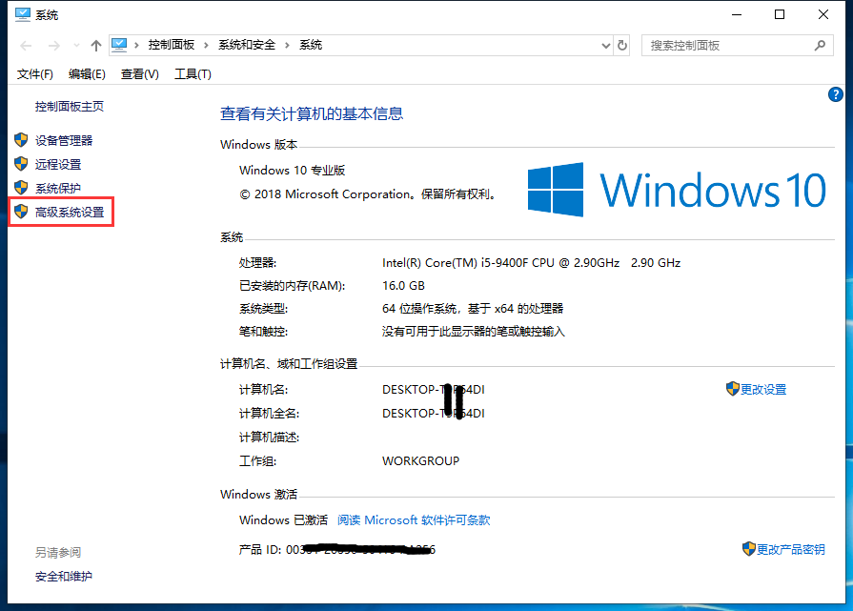This screenshot has height=611, width=853.
Task: Open the 工具(T) menu
Action: pyautogui.click(x=193, y=74)
